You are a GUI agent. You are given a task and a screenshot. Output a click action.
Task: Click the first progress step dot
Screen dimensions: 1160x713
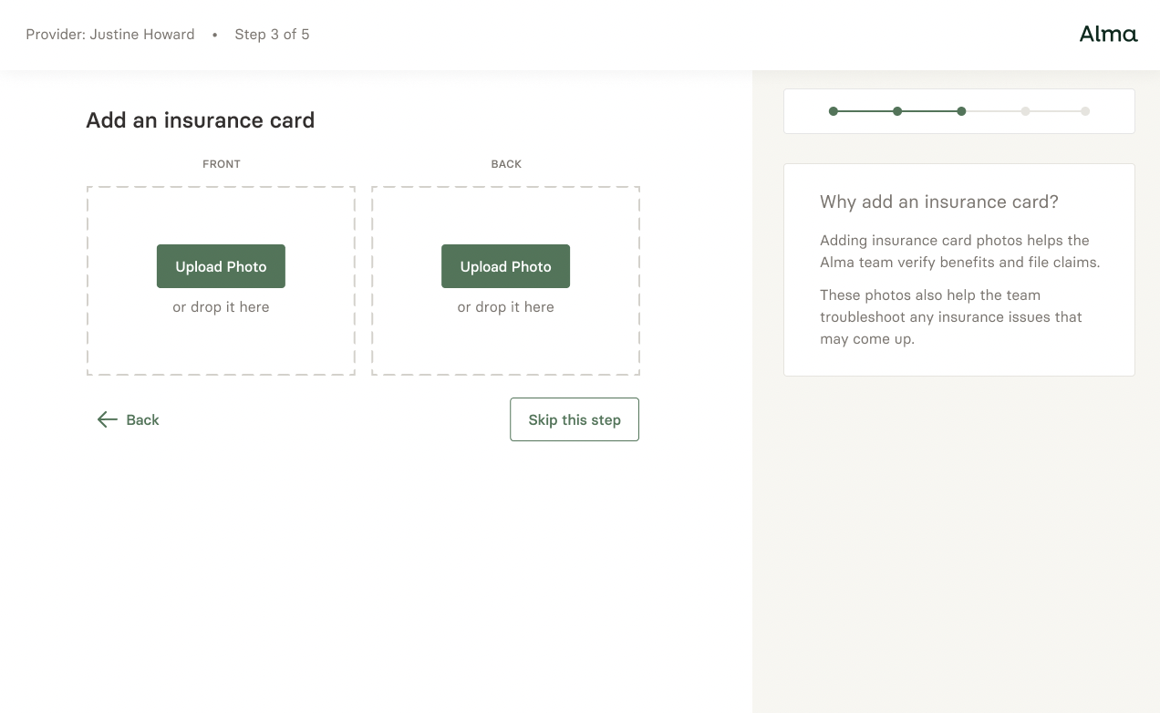pyautogui.click(x=834, y=111)
